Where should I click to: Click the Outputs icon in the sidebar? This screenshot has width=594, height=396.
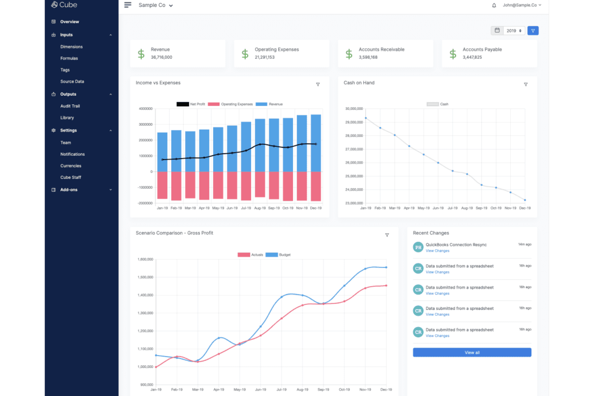[x=53, y=94]
